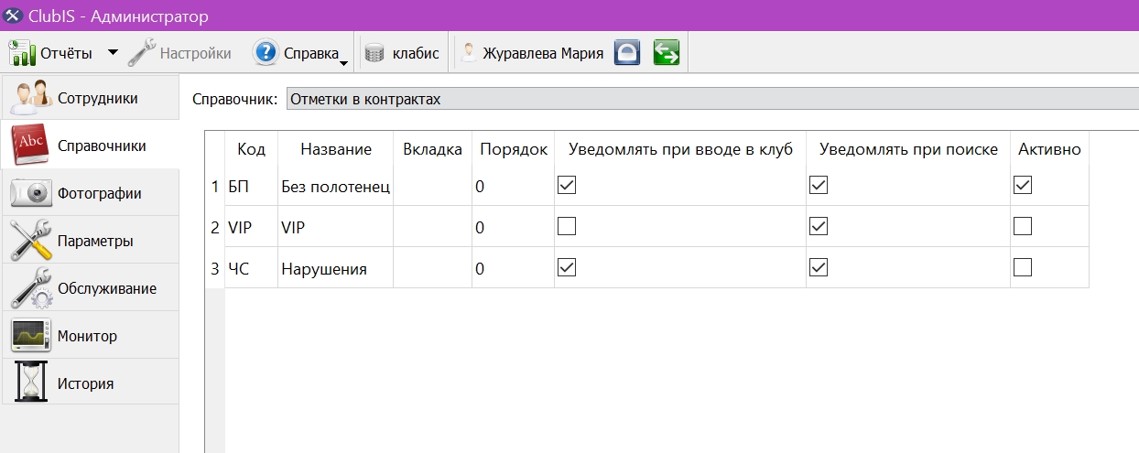Screen dimensions: 1139x453
Task: Select the ЧС code cell
Action: [251, 268]
